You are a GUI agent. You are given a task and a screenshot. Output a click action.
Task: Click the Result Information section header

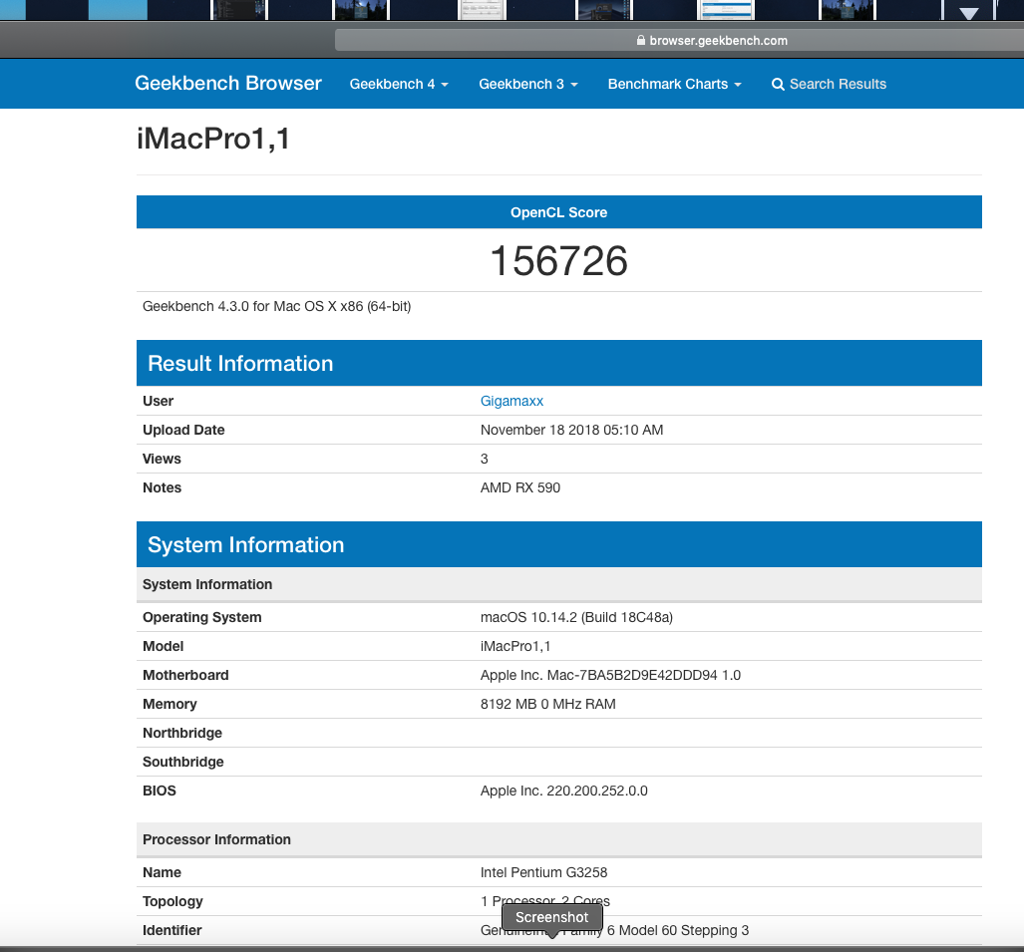pyautogui.click(x=559, y=363)
